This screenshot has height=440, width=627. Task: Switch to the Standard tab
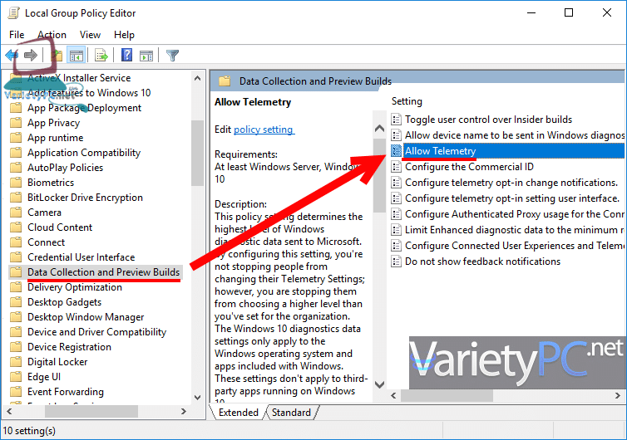coord(291,413)
